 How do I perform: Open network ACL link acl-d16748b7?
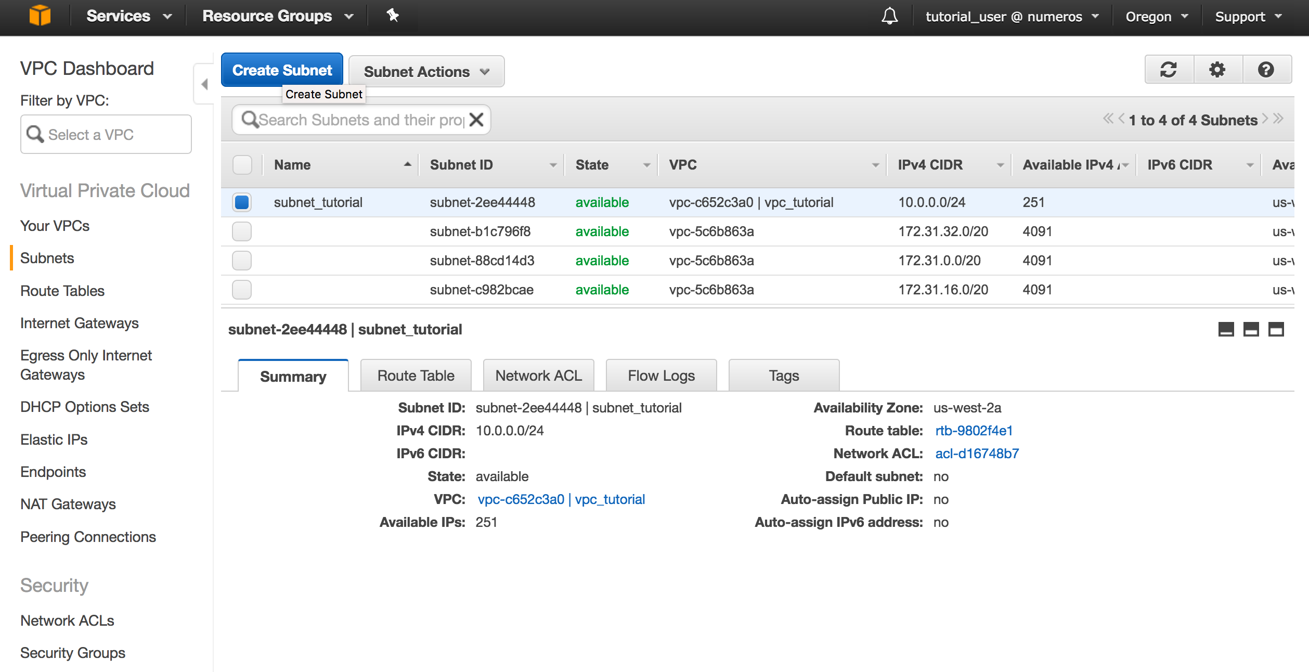click(977, 454)
